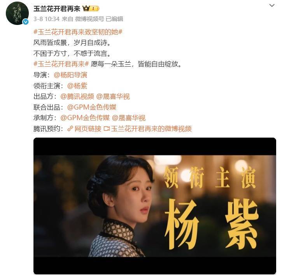Click the video camera icon beside 微博视频
The height and width of the screenshot is (276, 282).
pyautogui.click(x=107, y=129)
